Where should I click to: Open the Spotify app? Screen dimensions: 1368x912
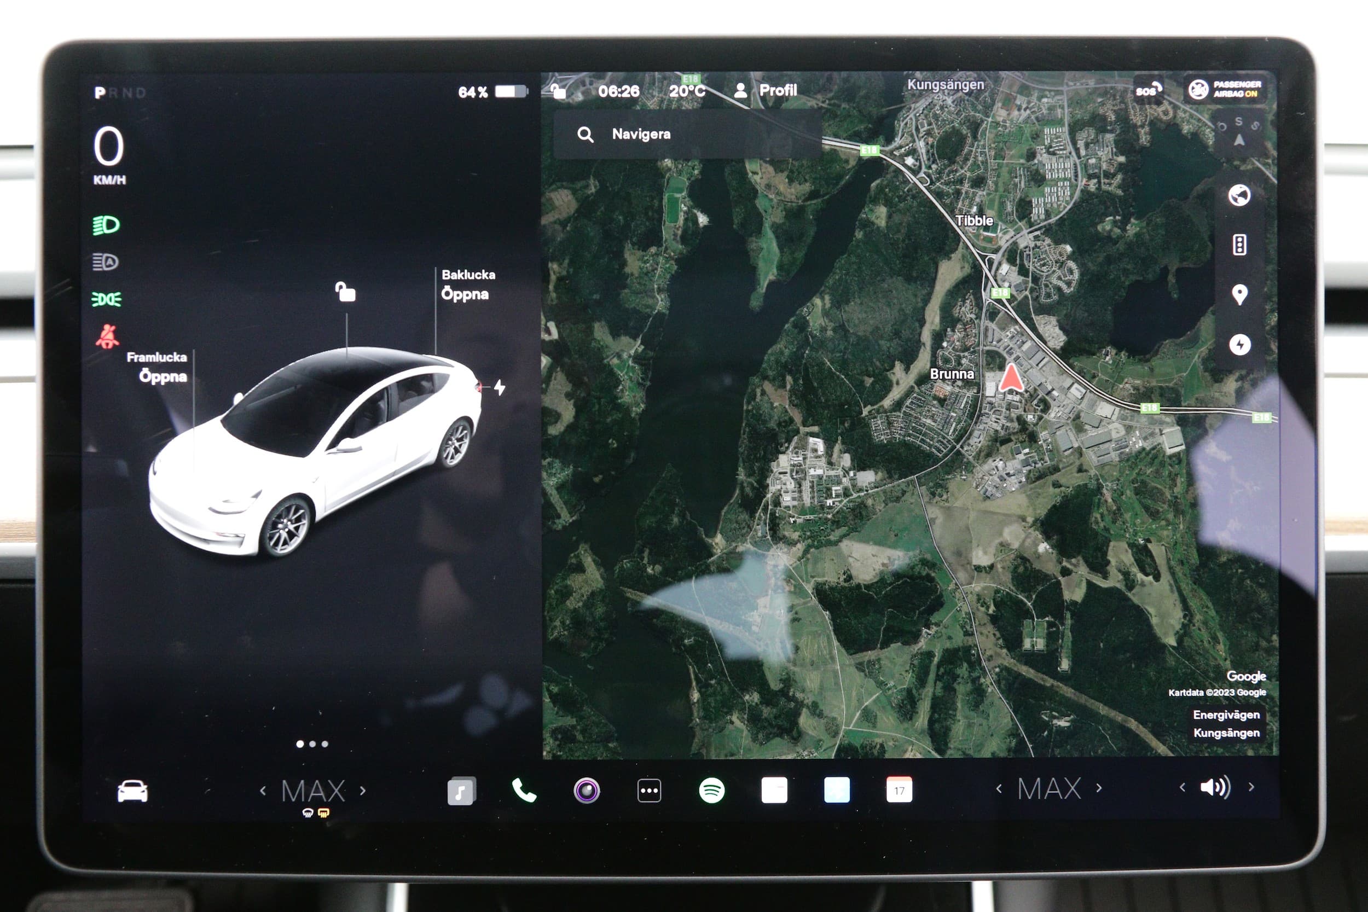(711, 791)
